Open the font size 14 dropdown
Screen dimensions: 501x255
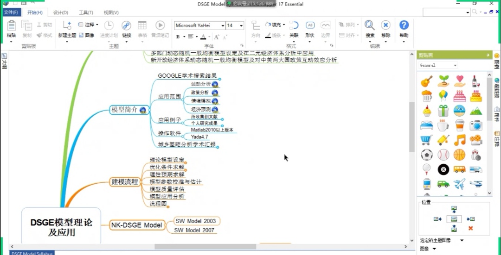[x=241, y=26]
